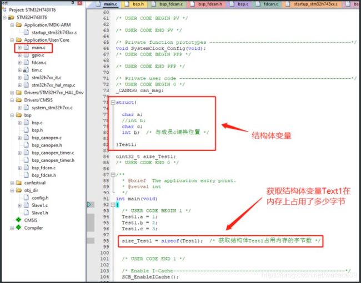Image resolution: width=361 pixels, height=283 pixels.
Task: Click the canfestival folder icon
Action: point(19,183)
